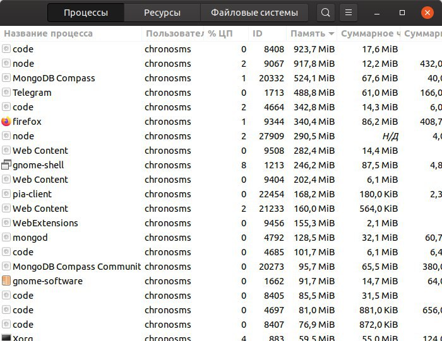Select the mongod process name
Image resolution: width=442 pixels, height=341 pixels.
point(30,238)
